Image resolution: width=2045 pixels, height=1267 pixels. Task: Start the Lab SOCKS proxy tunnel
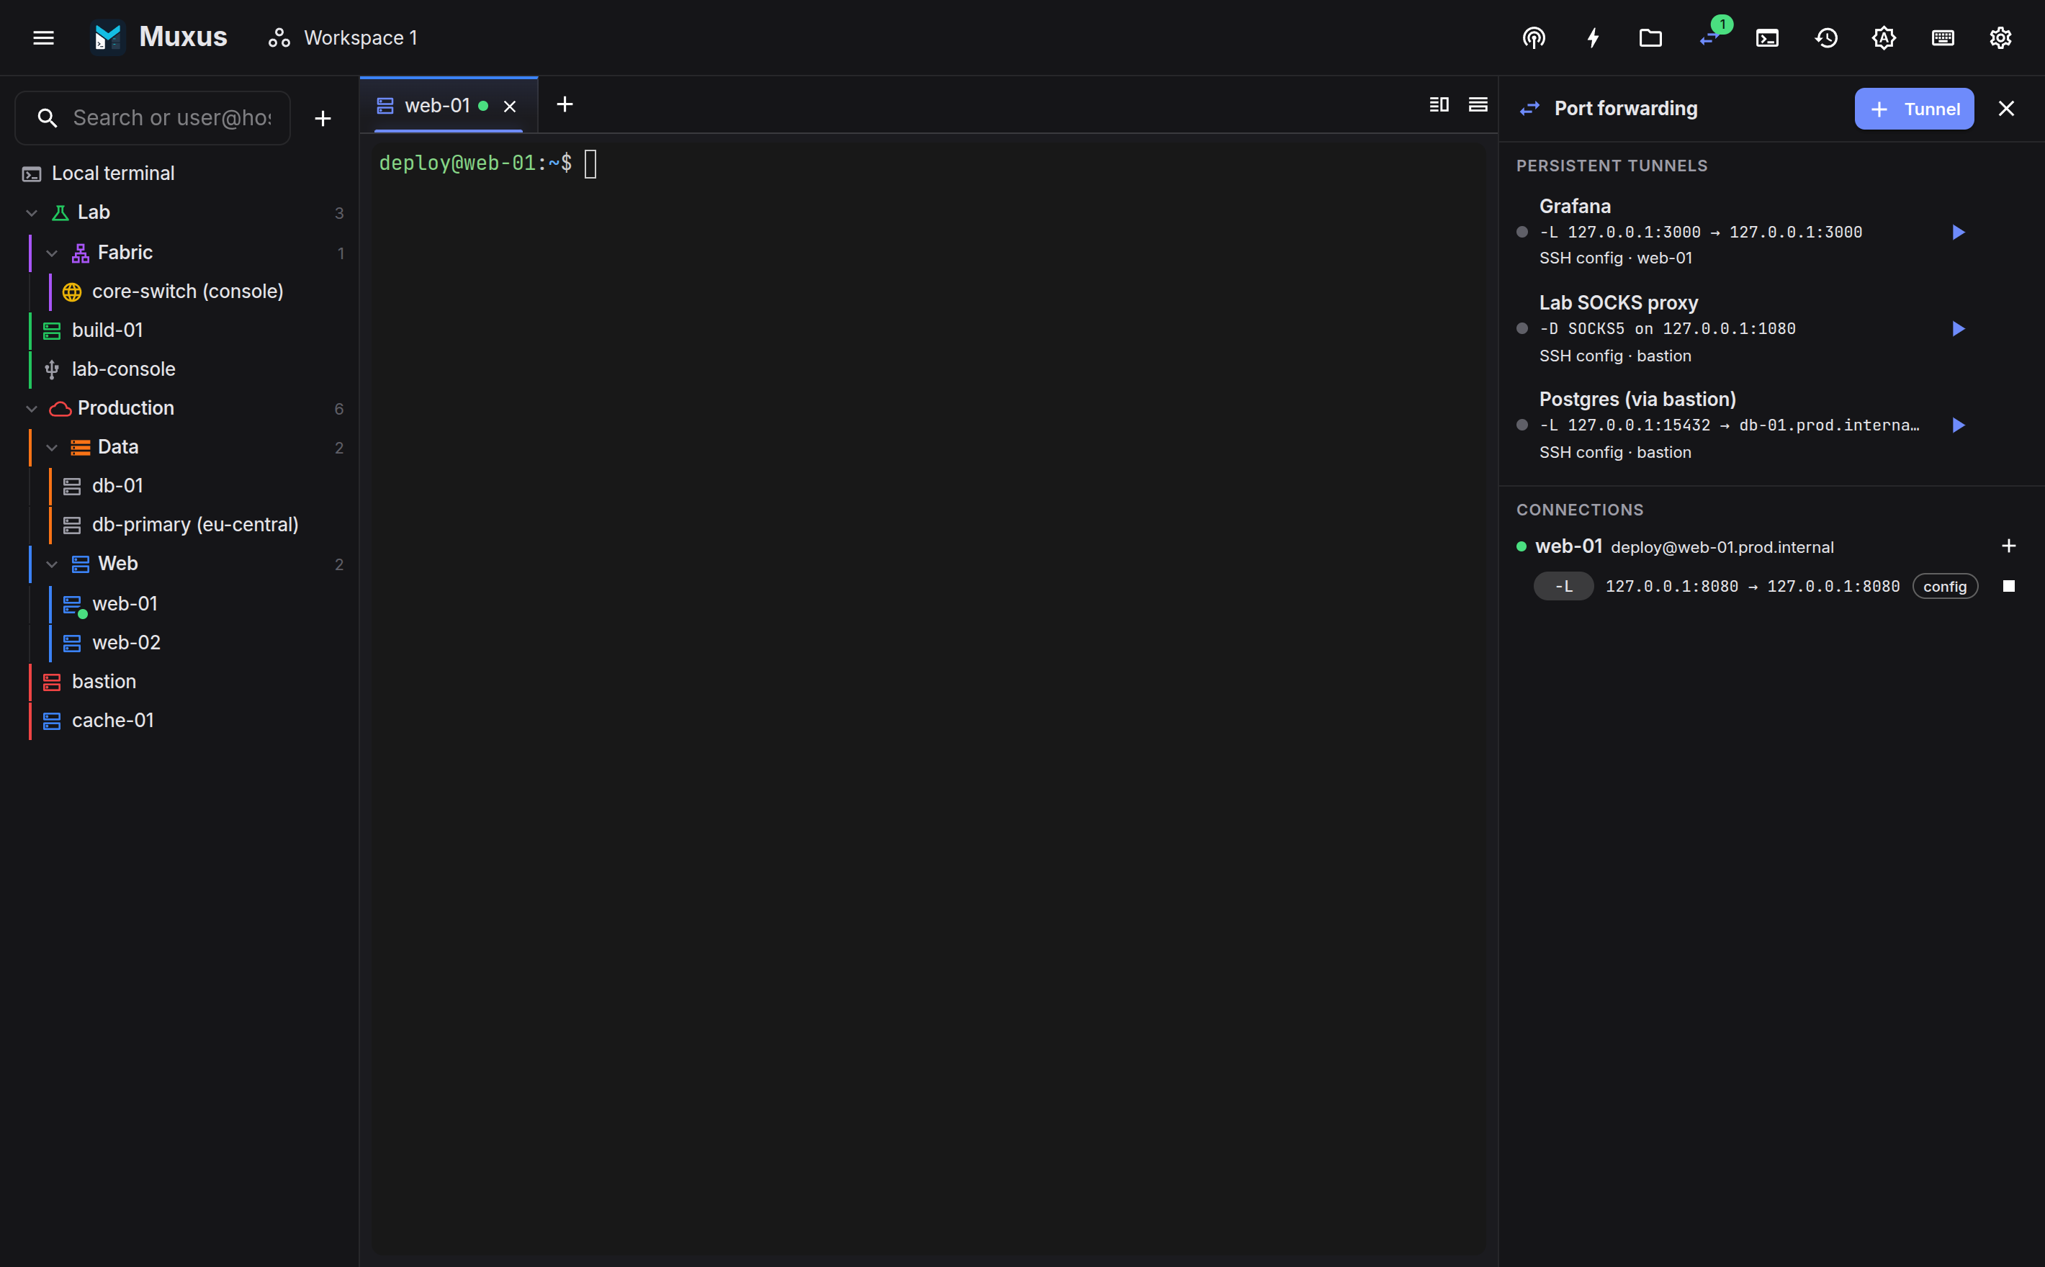(x=1959, y=328)
